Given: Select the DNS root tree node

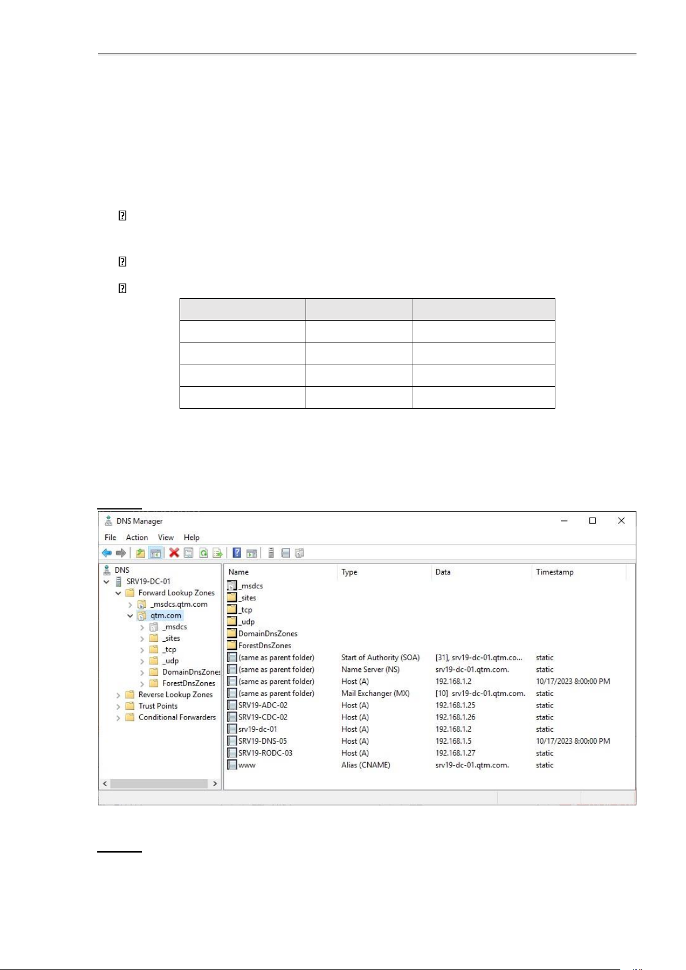Looking at the screenshot, I should click(122, 570).
